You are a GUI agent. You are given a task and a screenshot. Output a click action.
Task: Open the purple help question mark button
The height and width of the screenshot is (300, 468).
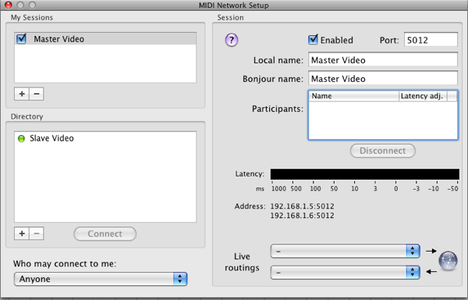click(232, 40)
